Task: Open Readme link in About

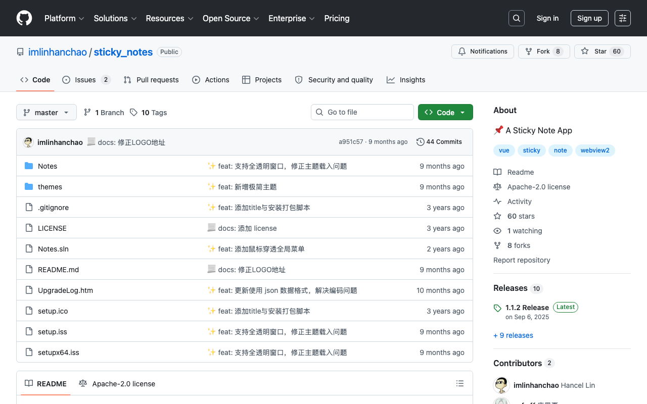Action: point(514,172)
